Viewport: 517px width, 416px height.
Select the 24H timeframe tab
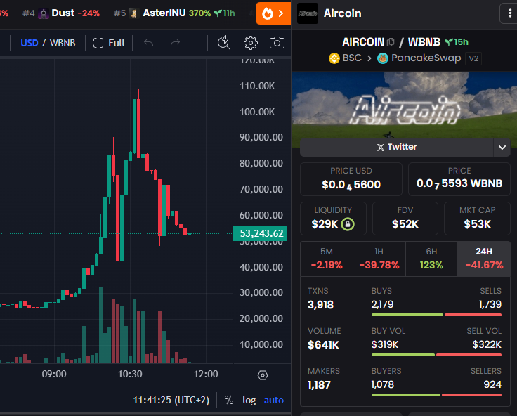pos(484,259)
